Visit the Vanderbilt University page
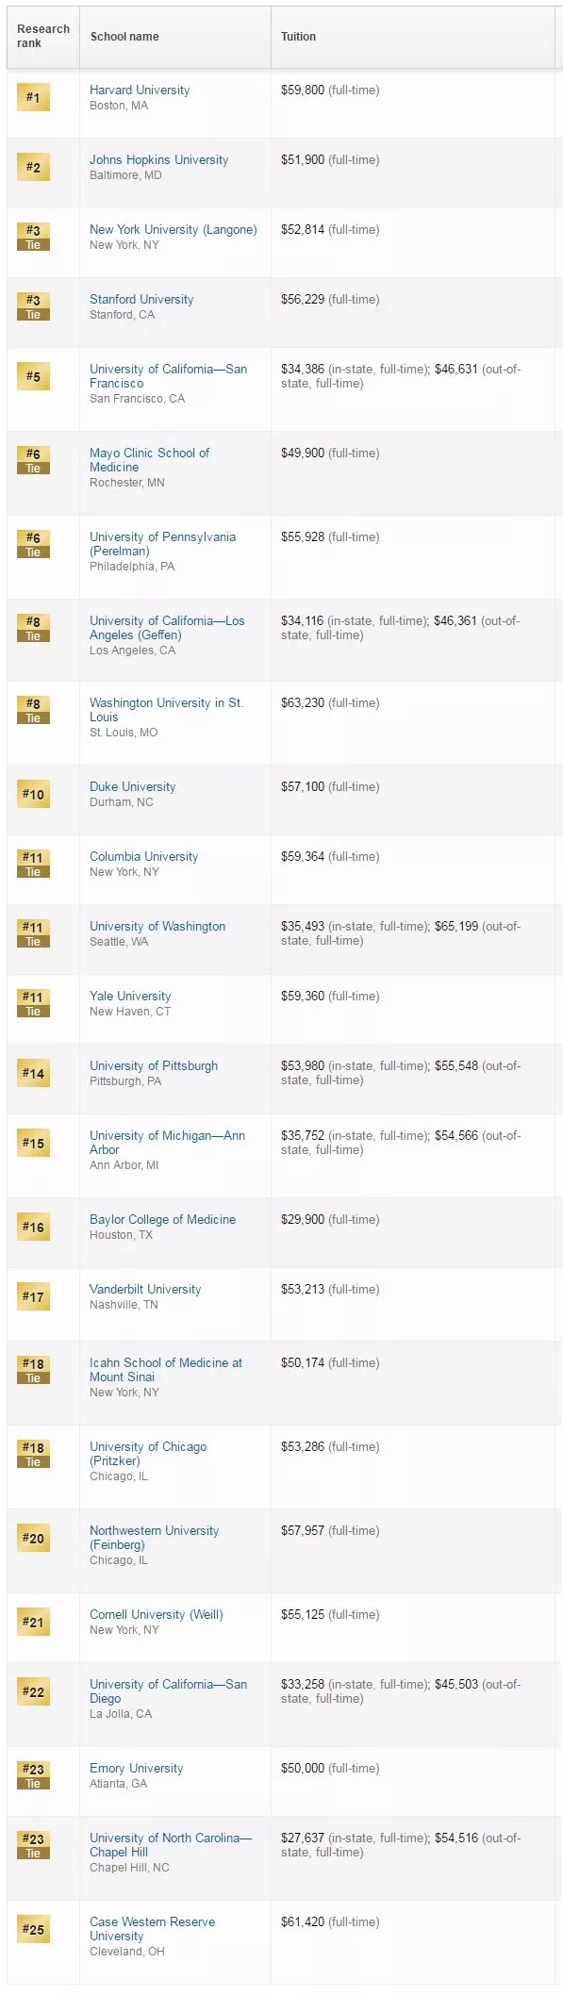563x1995 pixels. point(145,1290)
